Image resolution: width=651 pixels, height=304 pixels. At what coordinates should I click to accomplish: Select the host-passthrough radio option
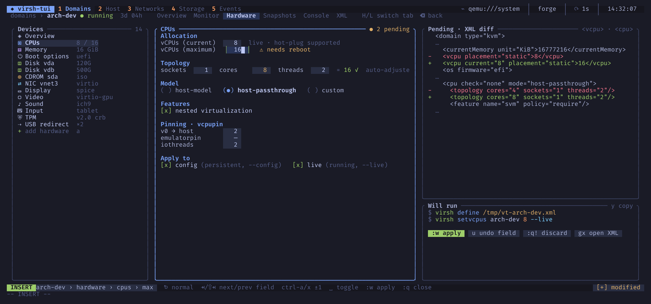tap(259, 90)
